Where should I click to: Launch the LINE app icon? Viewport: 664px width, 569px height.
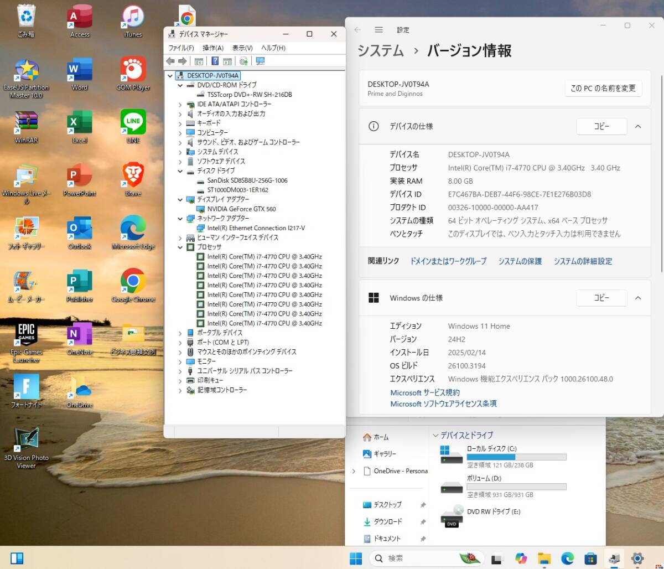click(133, 127)
